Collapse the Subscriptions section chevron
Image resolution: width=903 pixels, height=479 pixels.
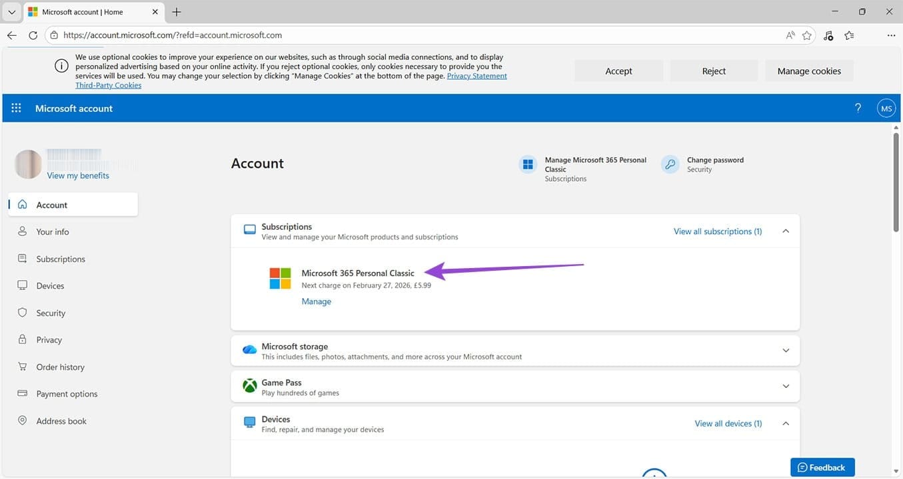point(785,231)
